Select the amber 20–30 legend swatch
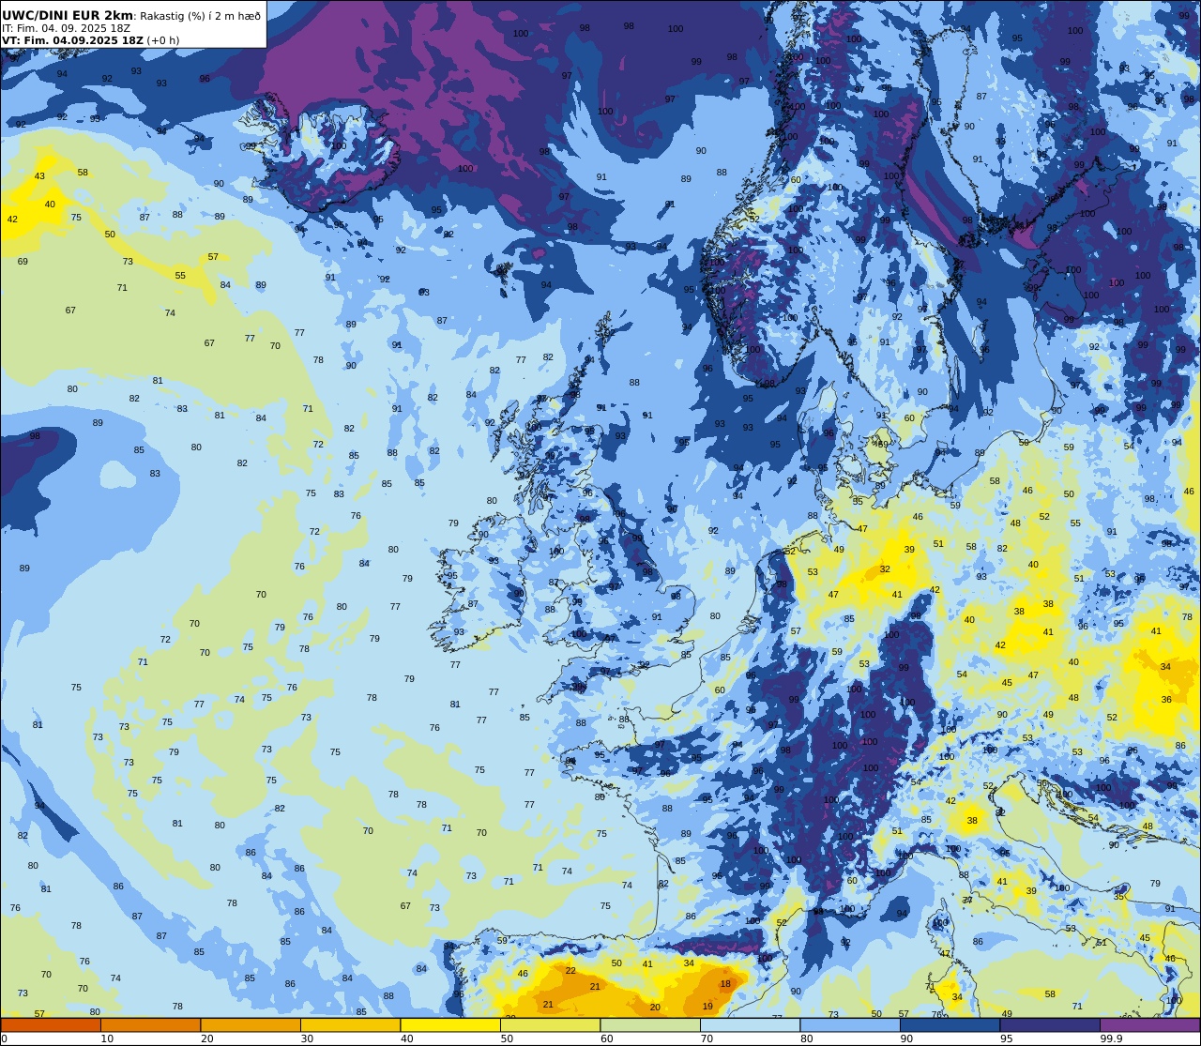This screenshot has width=1201, height=1046. pos(251,1024)
